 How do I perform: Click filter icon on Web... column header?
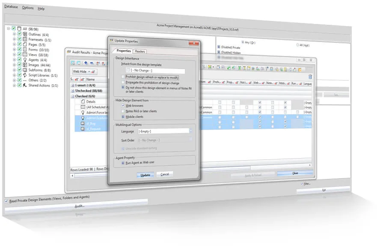(x=263, y=83)
